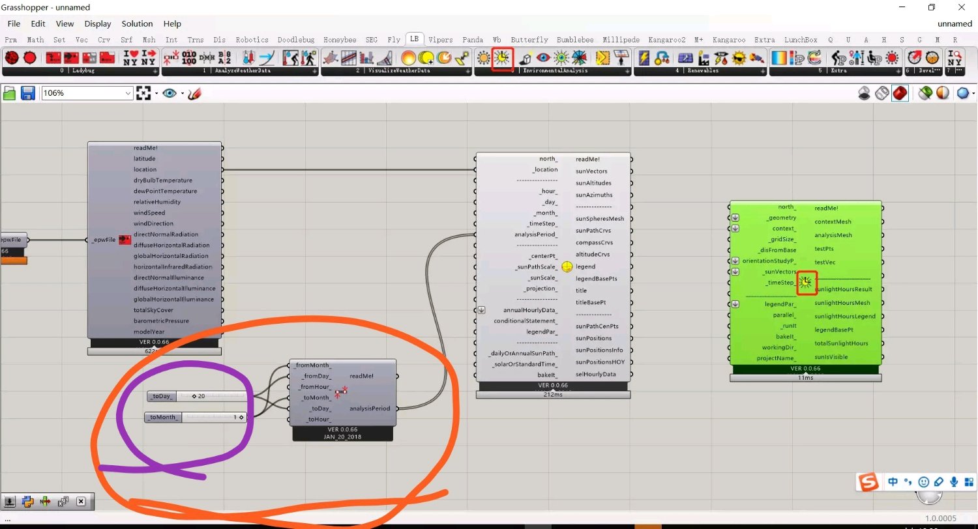Image resolution: width=978 pixels, height=529 pixels.
Task: Select the gradient legend parameters icon
Action: (779, 58)
